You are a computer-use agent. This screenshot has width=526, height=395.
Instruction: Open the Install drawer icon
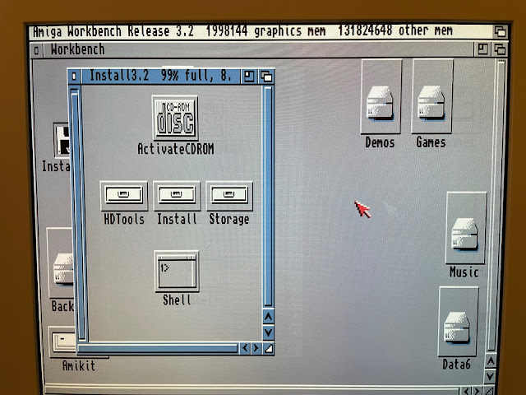[x=177, y=196]
